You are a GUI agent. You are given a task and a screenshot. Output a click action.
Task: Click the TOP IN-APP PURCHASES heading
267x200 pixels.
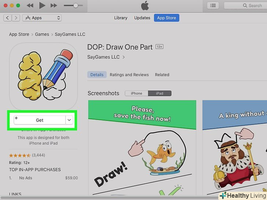click(35, 170)
